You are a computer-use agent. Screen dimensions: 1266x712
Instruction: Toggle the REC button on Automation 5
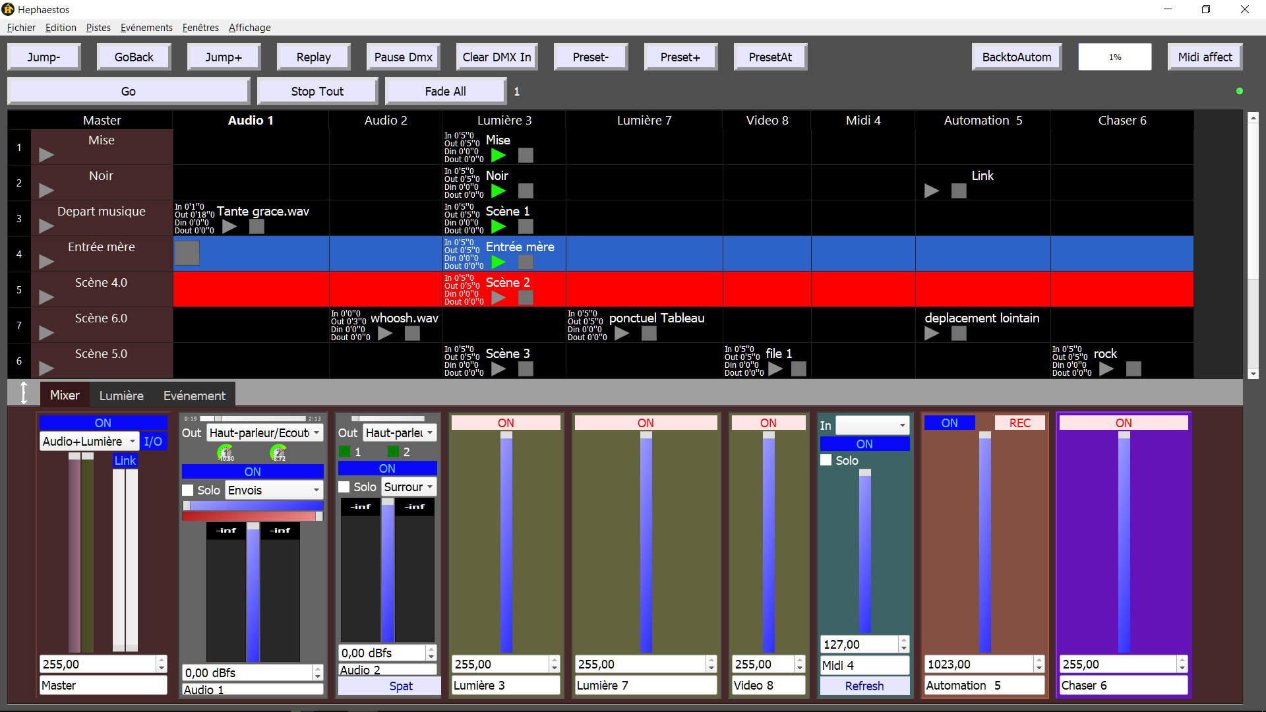click(1019, 423)
